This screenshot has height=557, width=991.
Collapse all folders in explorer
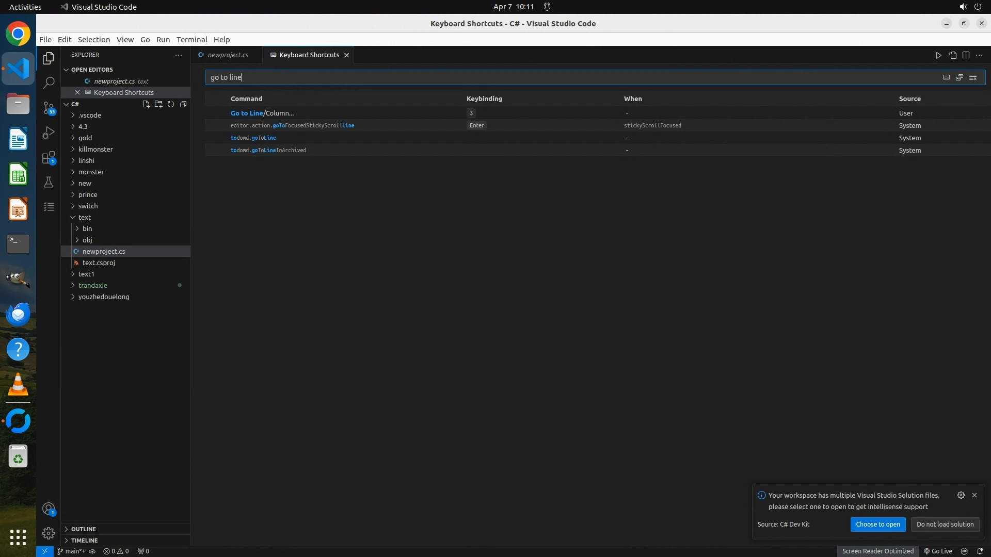pos(183,104)
